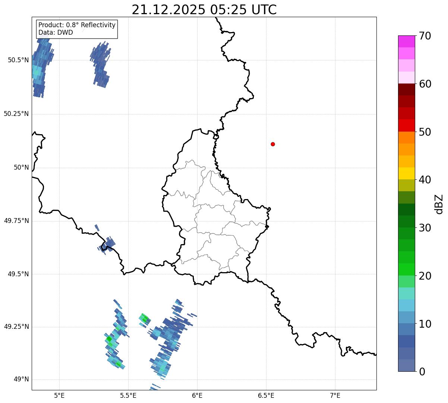Image resolution: width=448 pixels, height=403 pixels.
Task: Click the "49.25°N" latitude label
Action: coord(16,327)
